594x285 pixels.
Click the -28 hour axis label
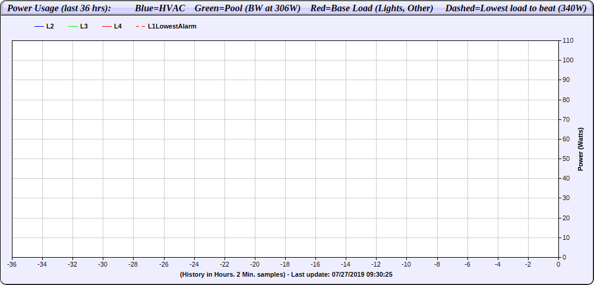pyautogui.click(x=133, y=264)
